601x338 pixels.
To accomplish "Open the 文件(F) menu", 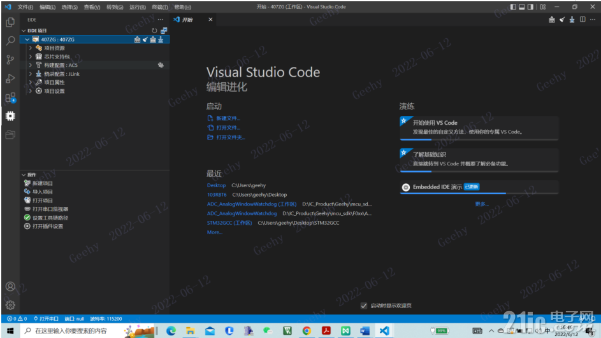I will point(25,7).
